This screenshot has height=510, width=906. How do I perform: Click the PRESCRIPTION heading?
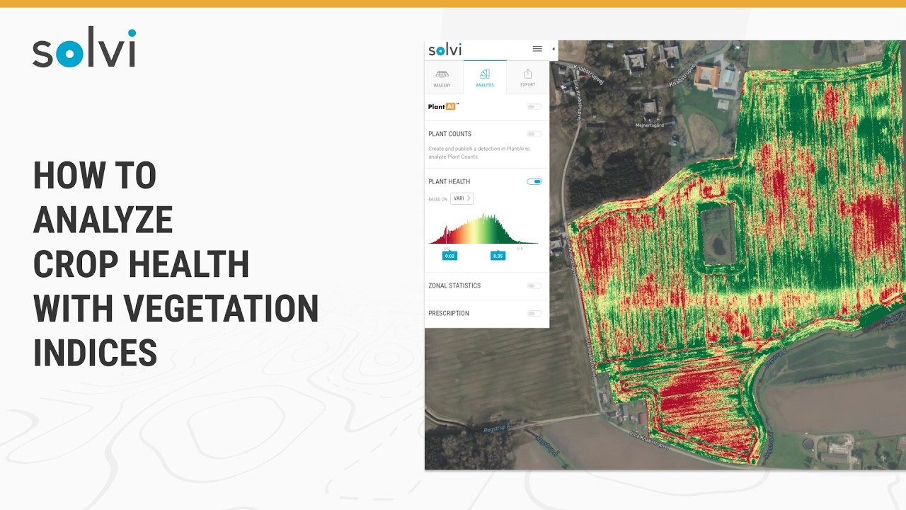coord(449,313)
